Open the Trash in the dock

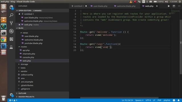click(4, 98)
